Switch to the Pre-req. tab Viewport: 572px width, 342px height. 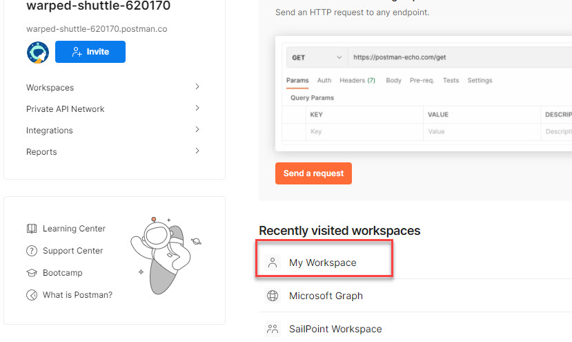click(x=422, y=80)
